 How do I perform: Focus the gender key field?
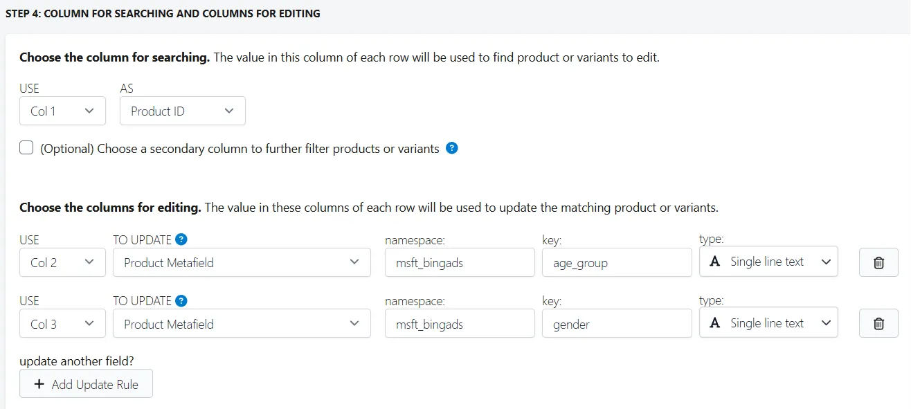[x=617, y=323]
